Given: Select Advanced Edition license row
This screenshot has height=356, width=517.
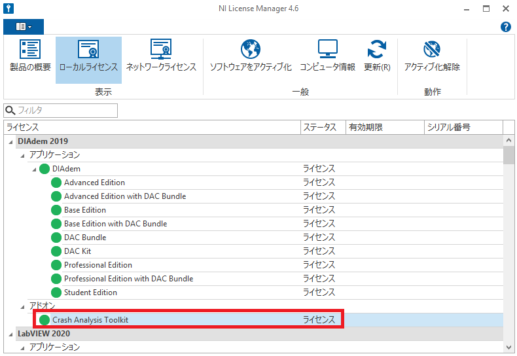Looking at the screenshot, I should click(277, 183).
